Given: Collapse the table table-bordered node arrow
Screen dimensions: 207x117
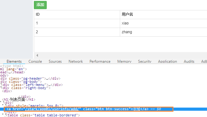Looking at the screenshot, I should click(3, 114).
